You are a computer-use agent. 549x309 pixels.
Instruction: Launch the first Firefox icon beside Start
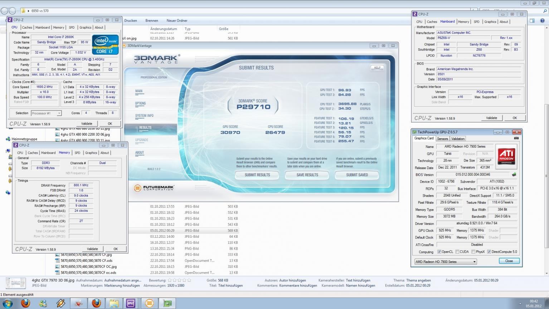tap(25, 303)
